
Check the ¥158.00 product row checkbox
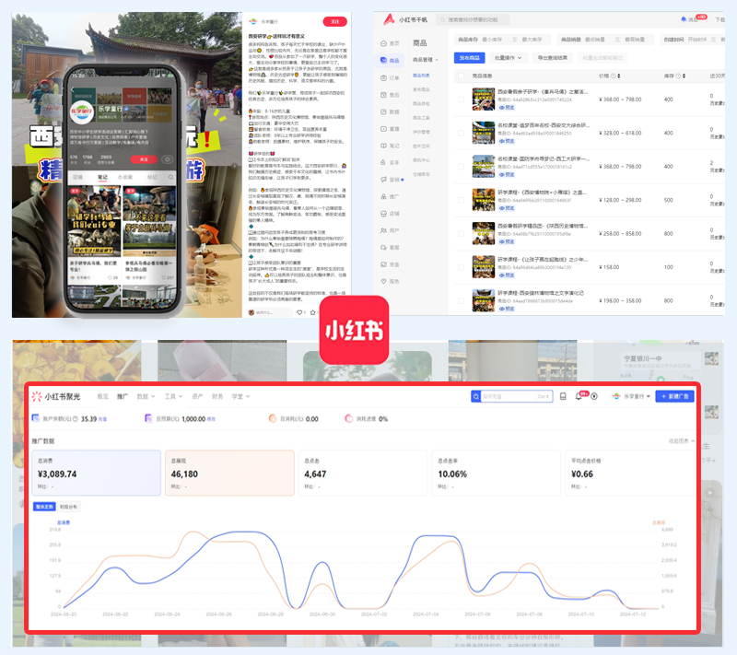point(462,267)
